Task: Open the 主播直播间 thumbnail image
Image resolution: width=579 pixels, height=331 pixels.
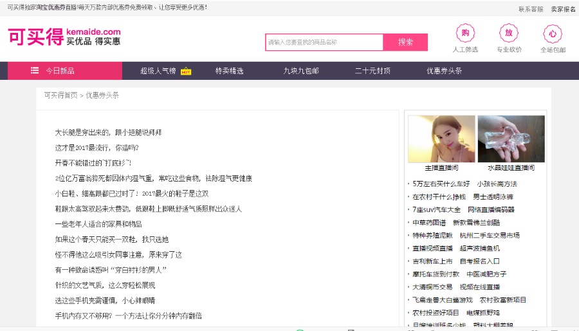Action: (x=441, y=139)
